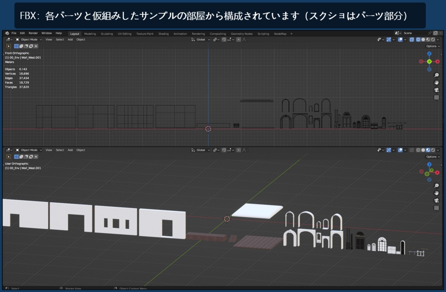Open the Window menu
The width and height of the screenshot is (446, 292).
[x=47, y=33]
